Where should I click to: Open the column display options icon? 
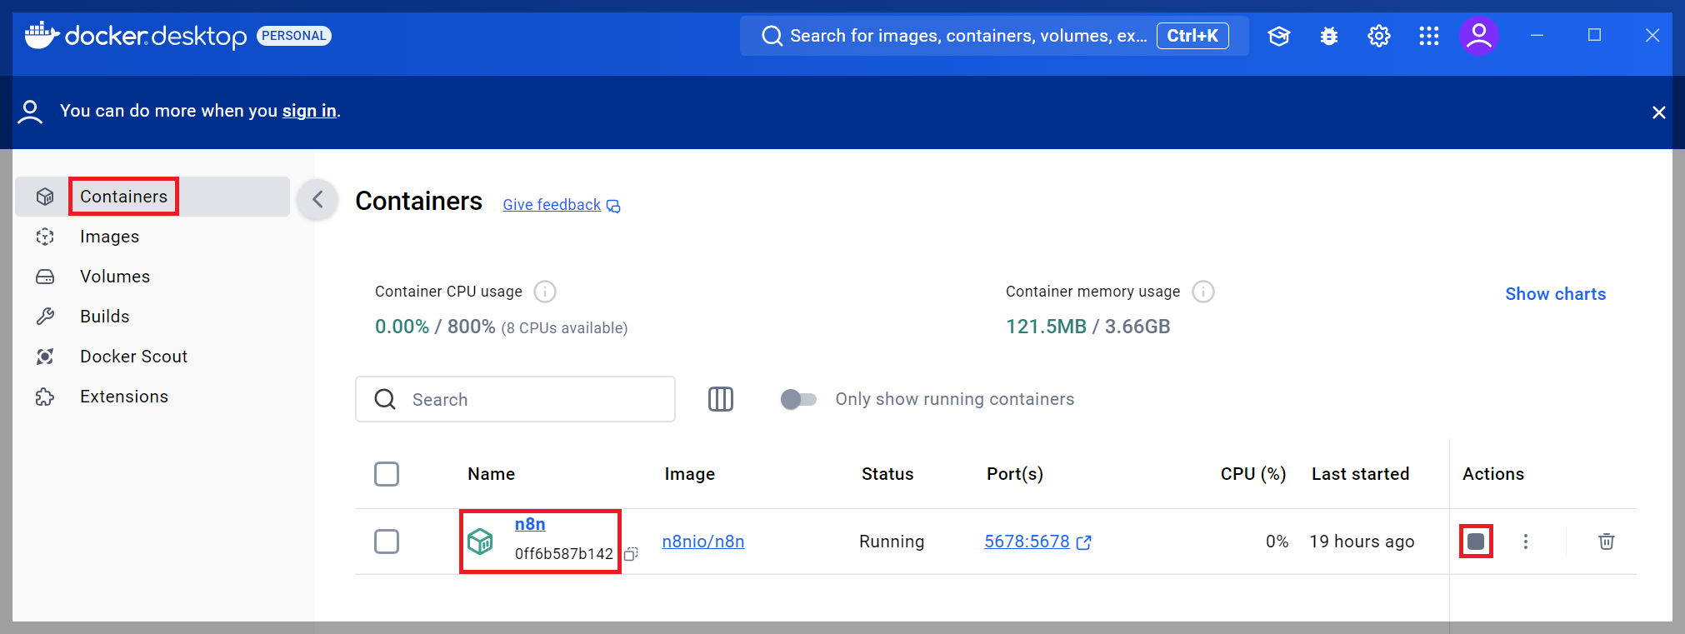[x=721, y=399]
